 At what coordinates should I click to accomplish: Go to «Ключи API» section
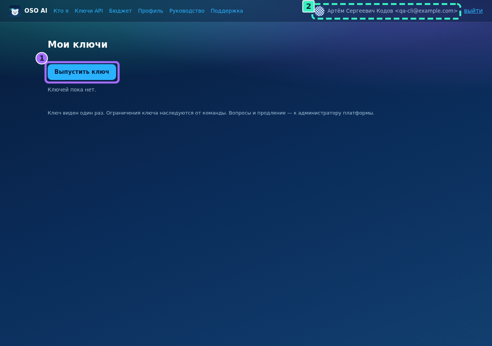point(89,11)
